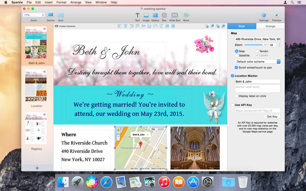The width and height of the screenshot is (306, 191).
Task: Open the Settings toolbar icon
Action: pyautogui.click(x=264, y=15)
